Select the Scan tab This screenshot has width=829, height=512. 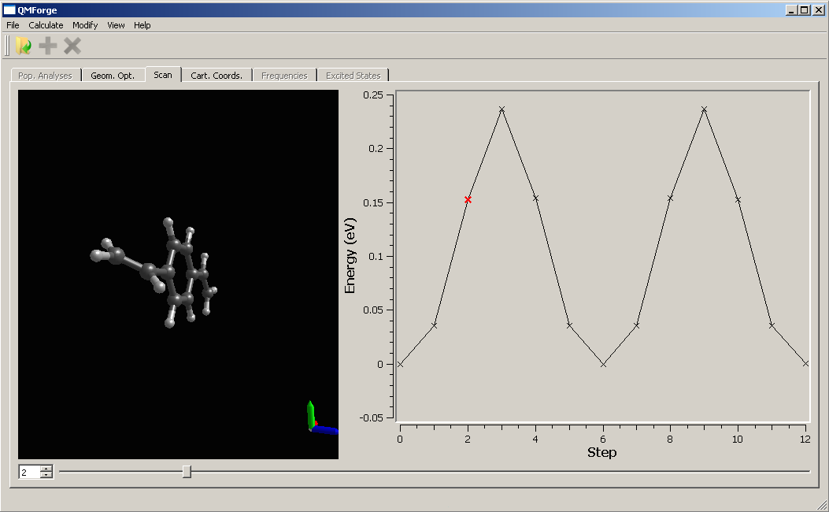click(163, 75)
